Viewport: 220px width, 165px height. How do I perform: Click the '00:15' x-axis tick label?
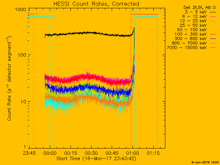(70, 153)
